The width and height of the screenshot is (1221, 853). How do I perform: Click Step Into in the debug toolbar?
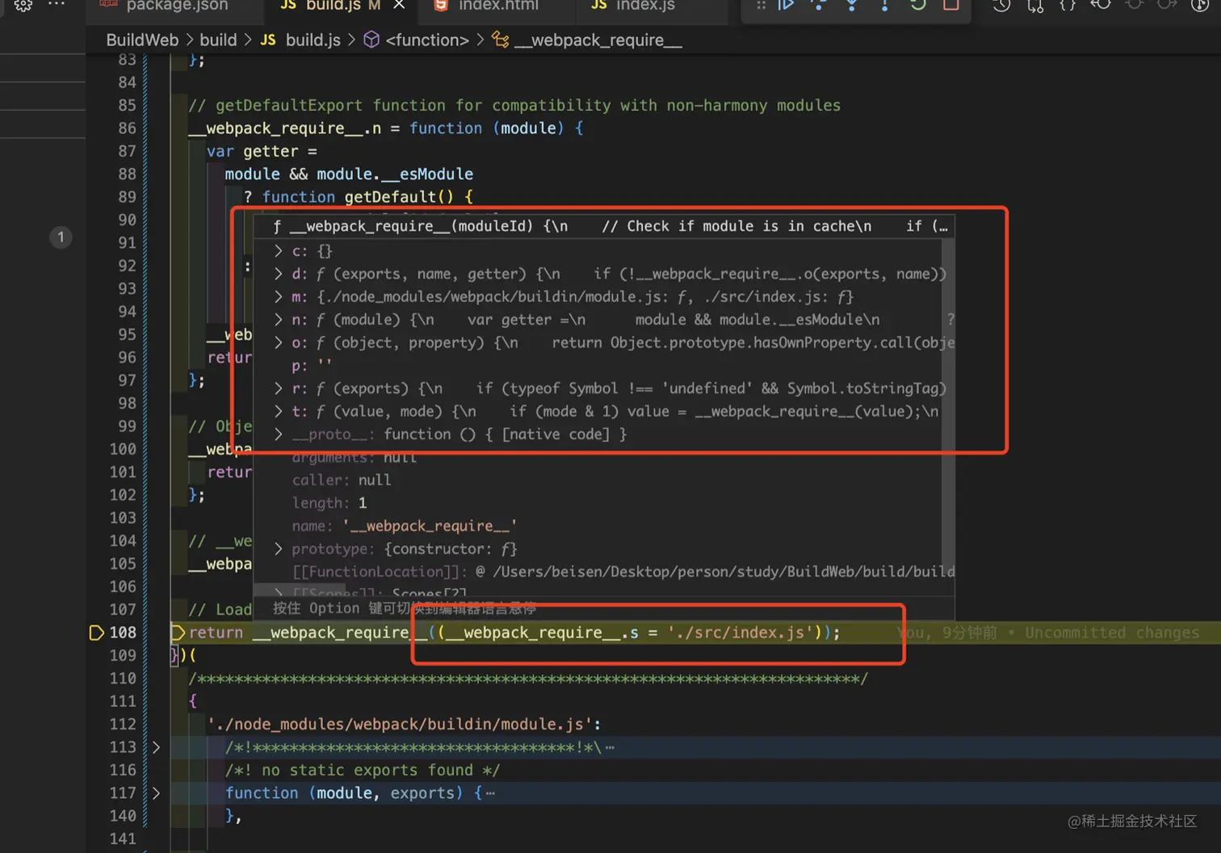tap(852, 5)
